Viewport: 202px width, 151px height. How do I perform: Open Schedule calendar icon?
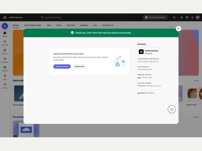(x=5, y=67)
